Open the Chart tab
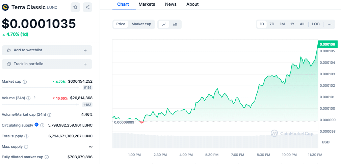The image size is (341, 164). coord(123,4)
